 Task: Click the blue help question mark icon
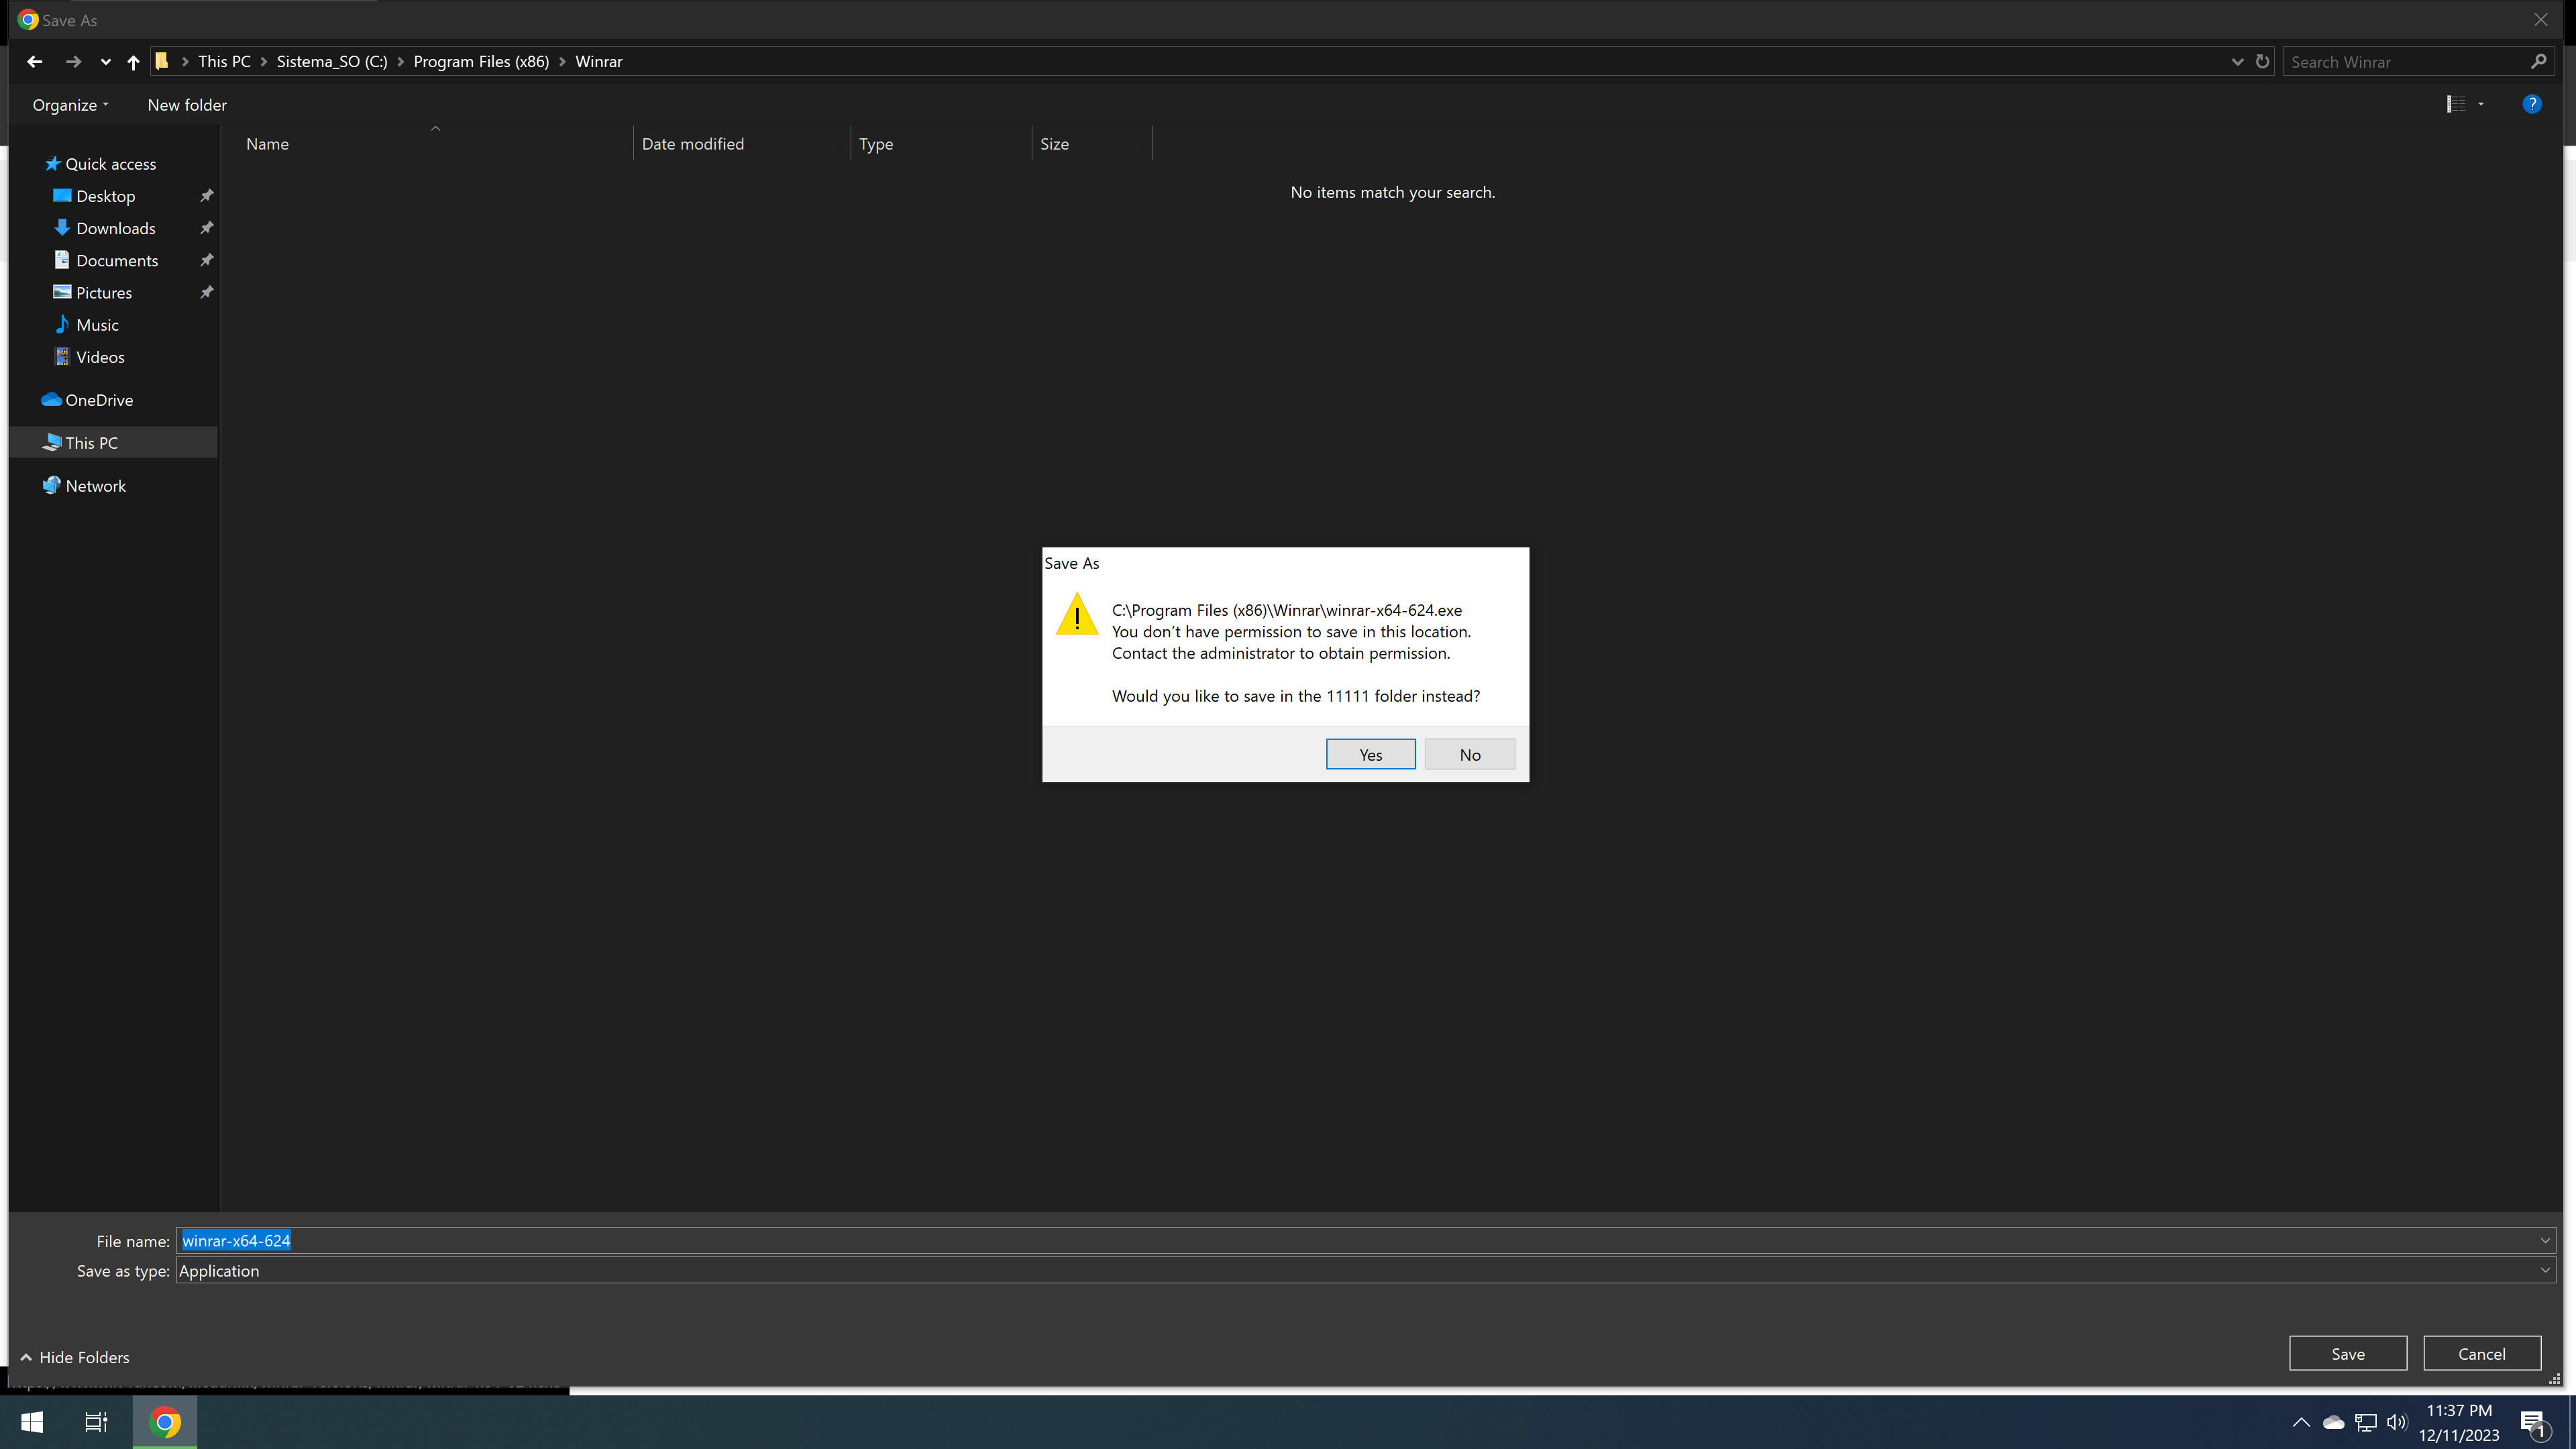pyautogui.click(x=2531, y=104)
